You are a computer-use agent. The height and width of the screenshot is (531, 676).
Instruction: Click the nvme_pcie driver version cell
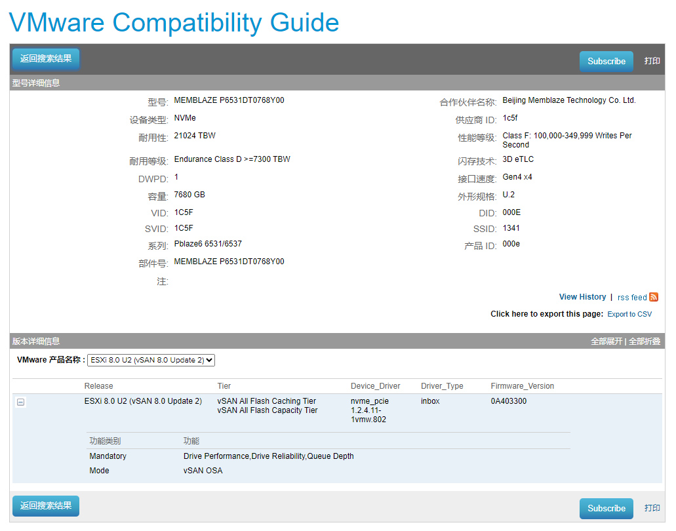369,410
